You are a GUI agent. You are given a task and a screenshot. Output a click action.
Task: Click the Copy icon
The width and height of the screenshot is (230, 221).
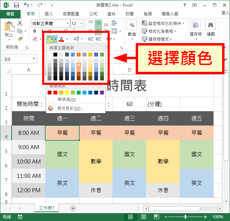[20, 31]
